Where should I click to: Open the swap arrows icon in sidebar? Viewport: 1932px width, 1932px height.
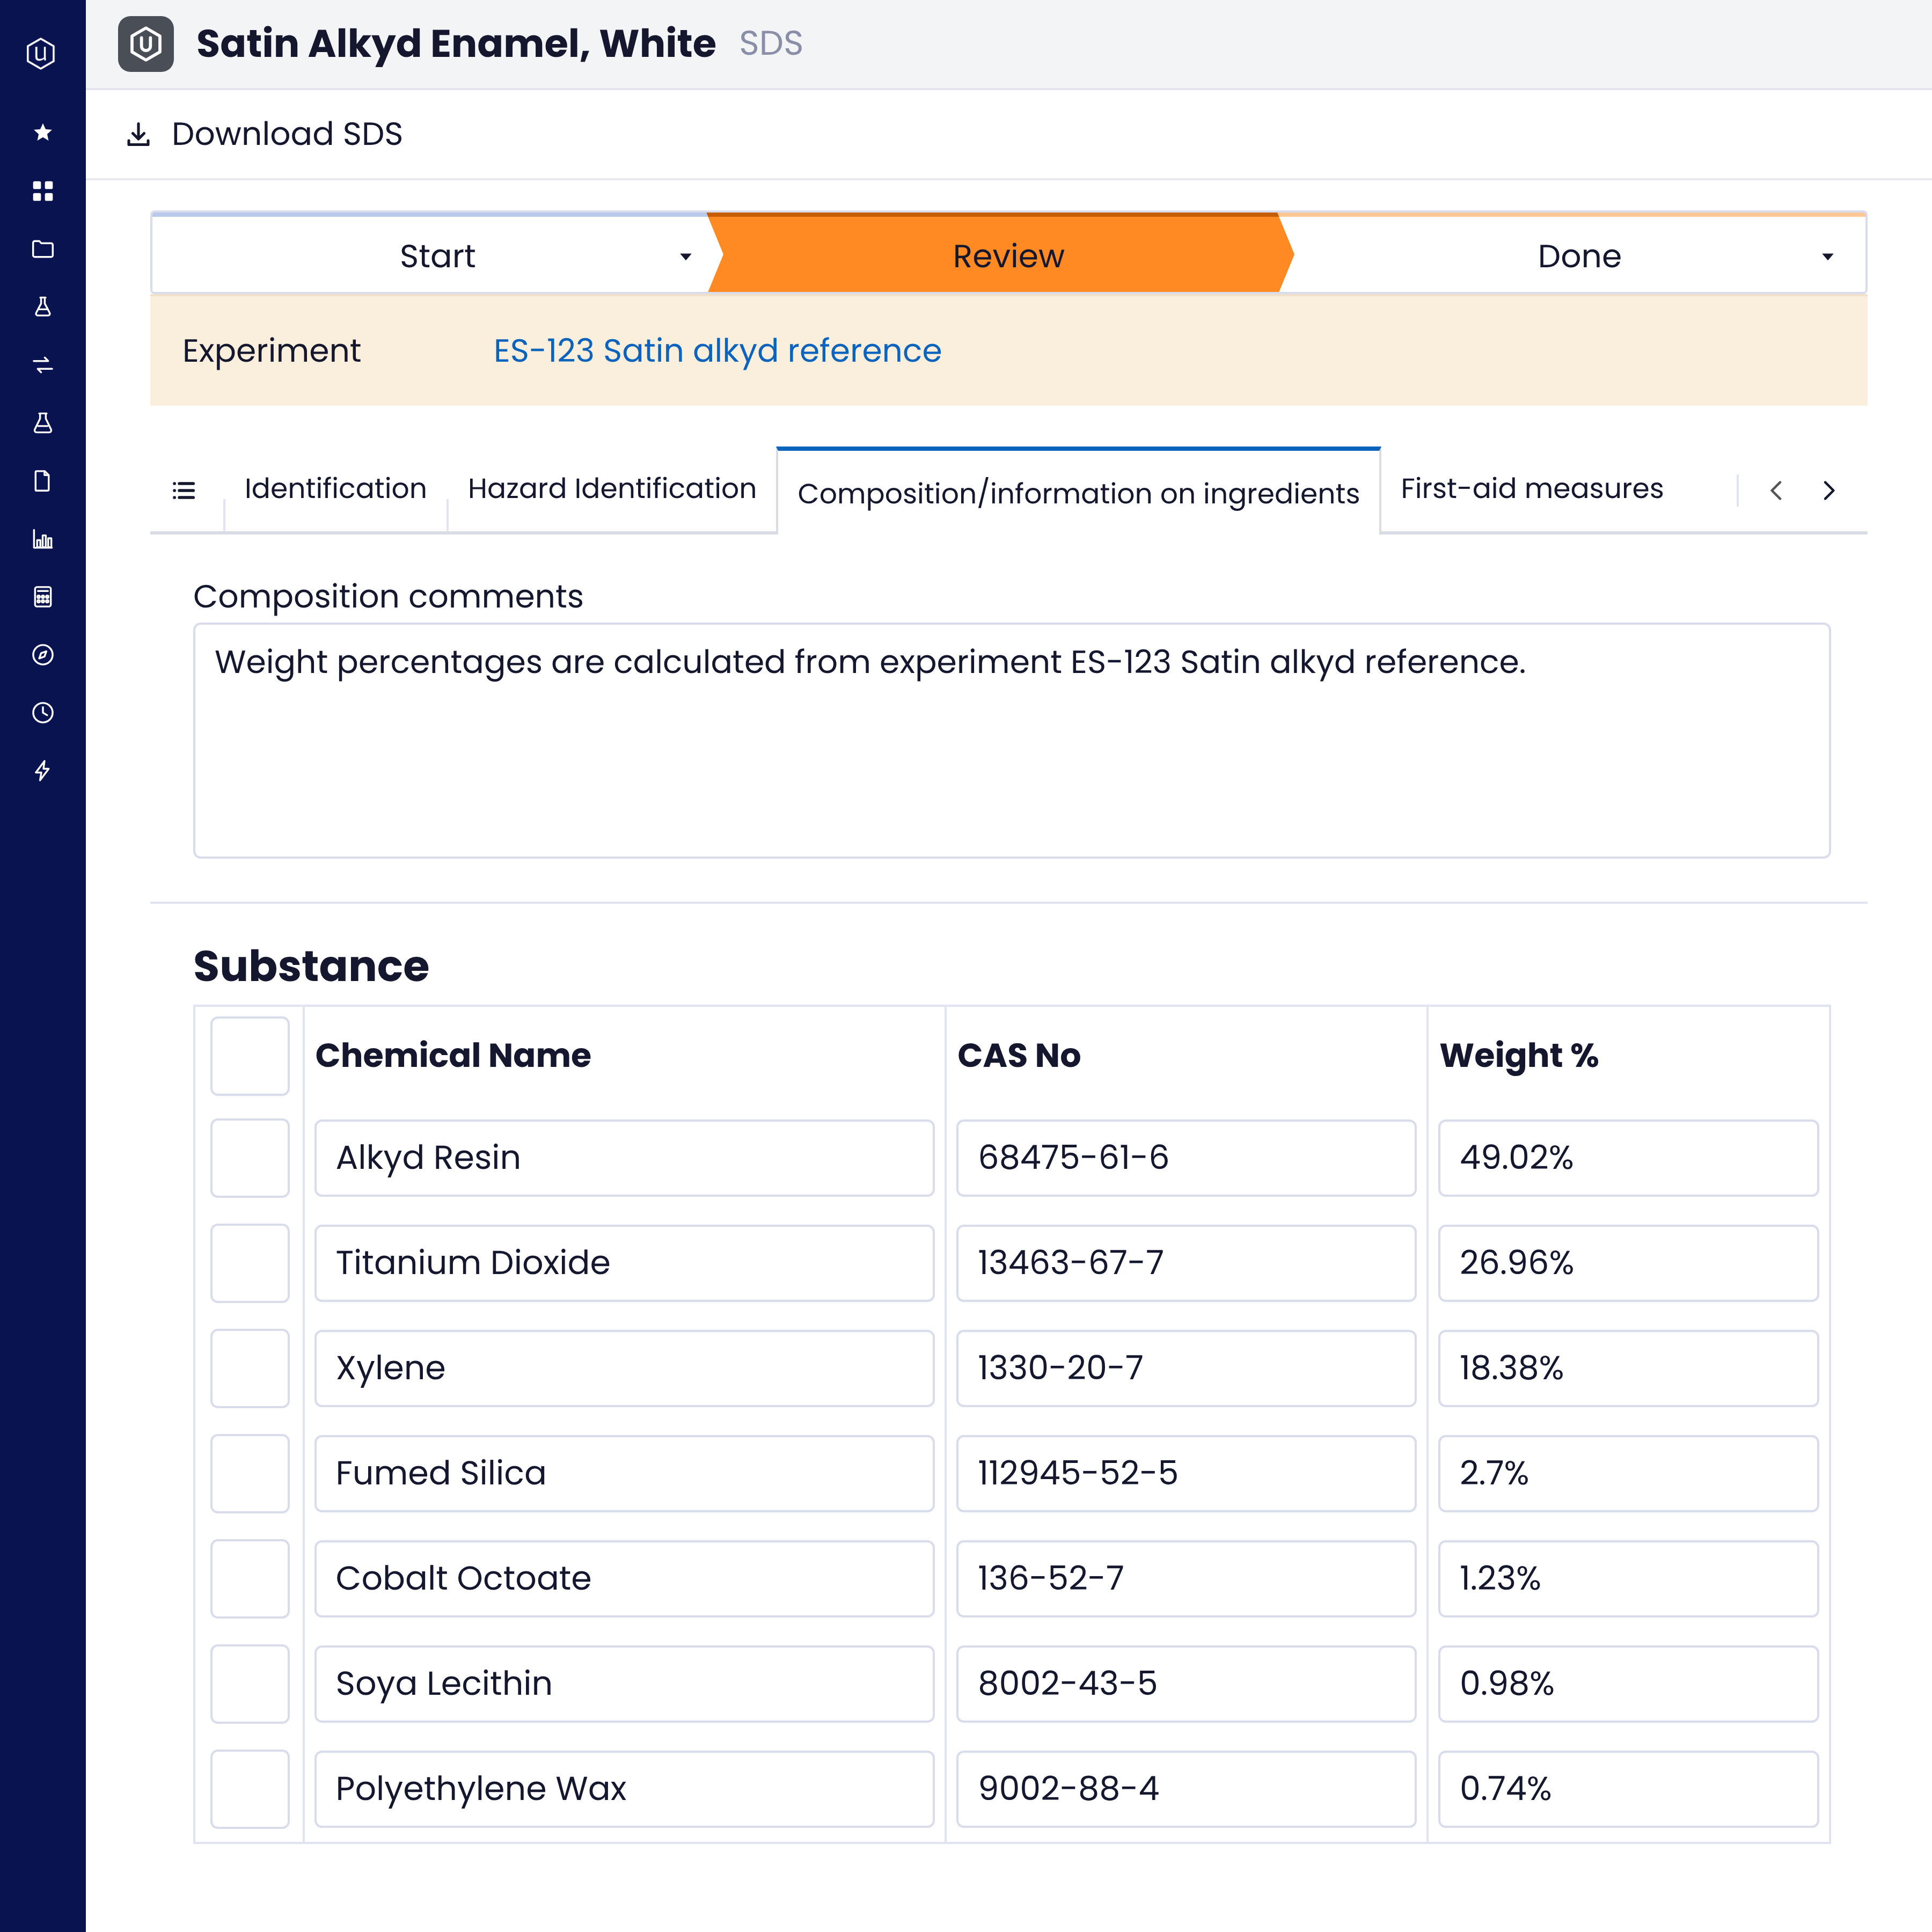[x=42, y=364]
